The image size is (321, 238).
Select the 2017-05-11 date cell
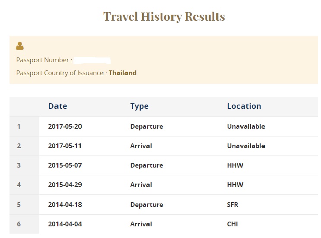(65, 146)
